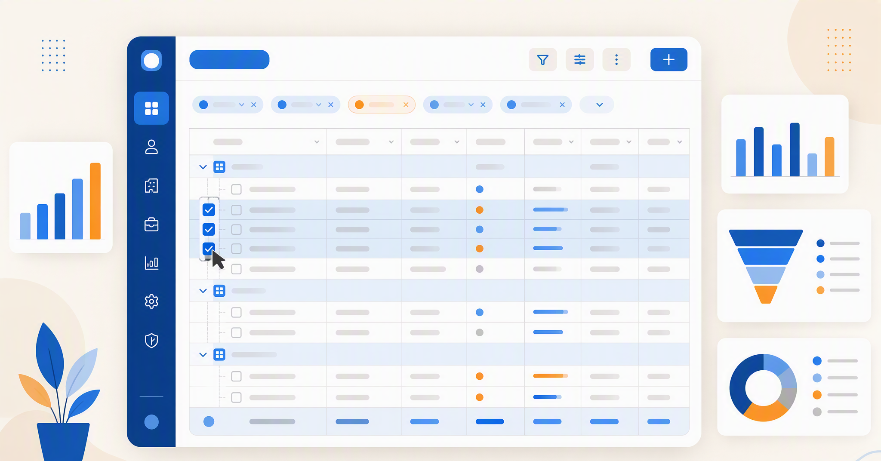The width and height of the screenshot is (881, 461).
Task: Select the building icon in the sidebar
Action: [151, 185]
